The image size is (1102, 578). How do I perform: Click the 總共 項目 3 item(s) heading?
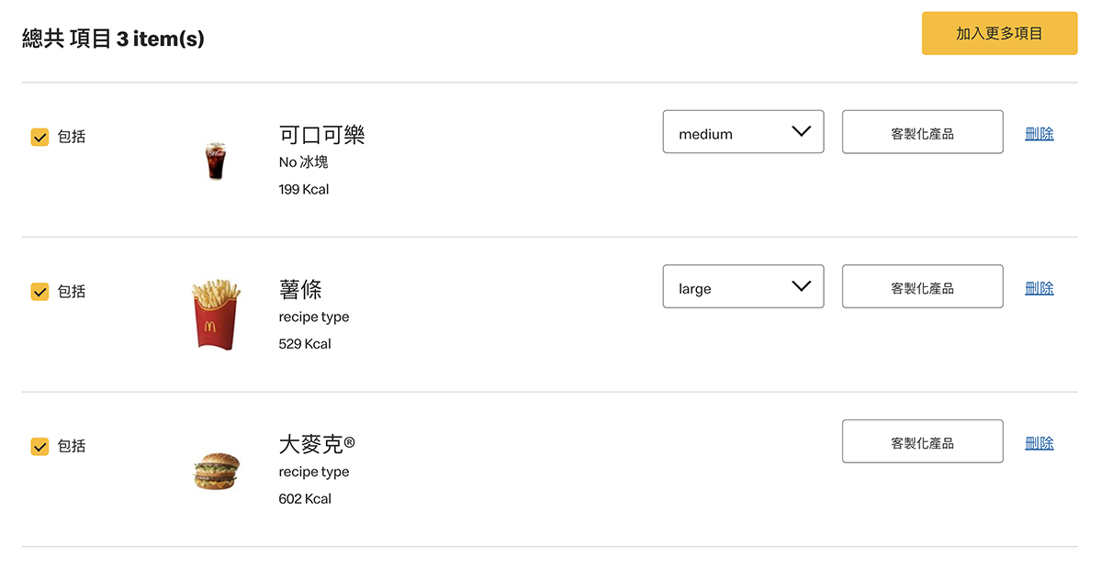pyautogui.click(x=113, y=39)
